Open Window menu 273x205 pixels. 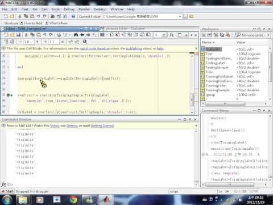pyautogui.click(x=117, y=9)
